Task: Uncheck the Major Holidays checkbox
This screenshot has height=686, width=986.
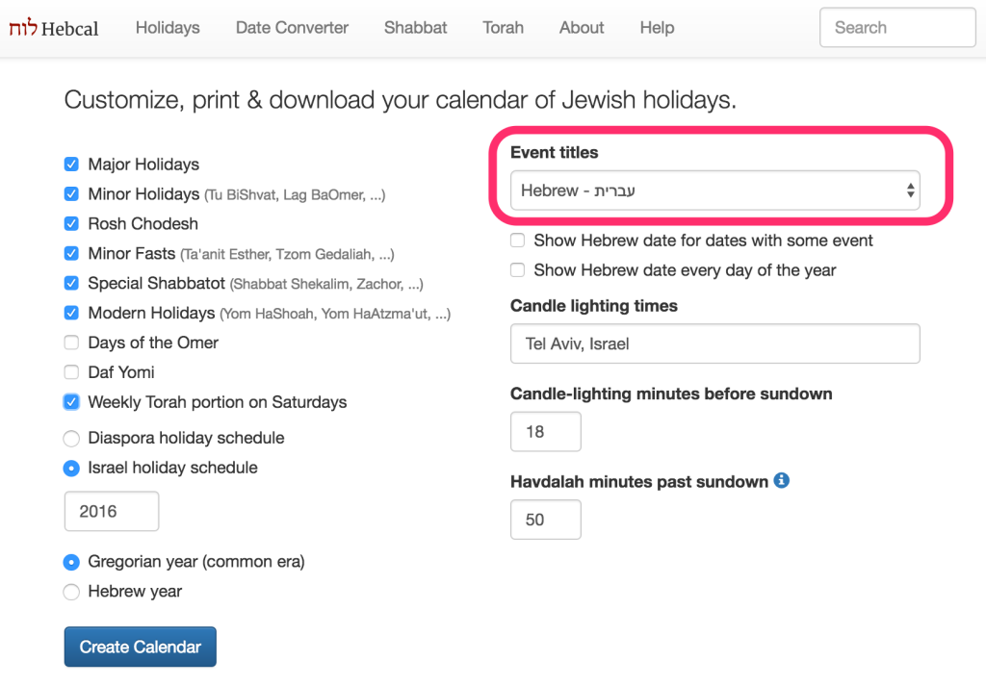Action: click(x=71, y=165)
